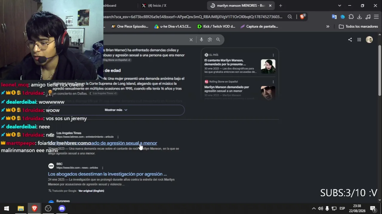Click the browser address bar URL

tap(193, 17)
